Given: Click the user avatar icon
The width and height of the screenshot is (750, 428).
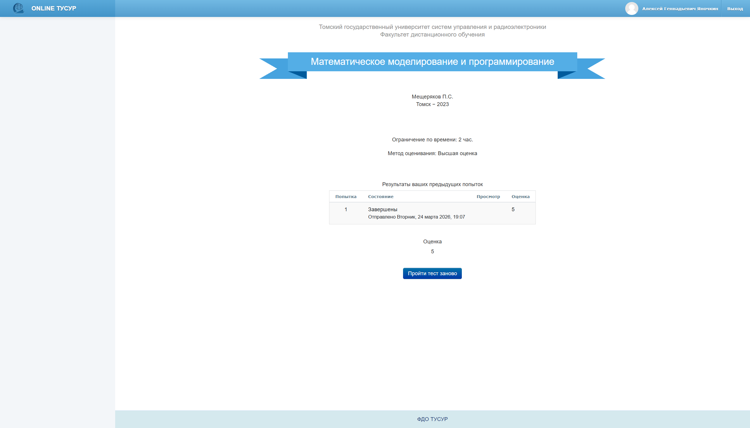Looking at the screenshot, I should pyautogui.click(x=631, y=8).
